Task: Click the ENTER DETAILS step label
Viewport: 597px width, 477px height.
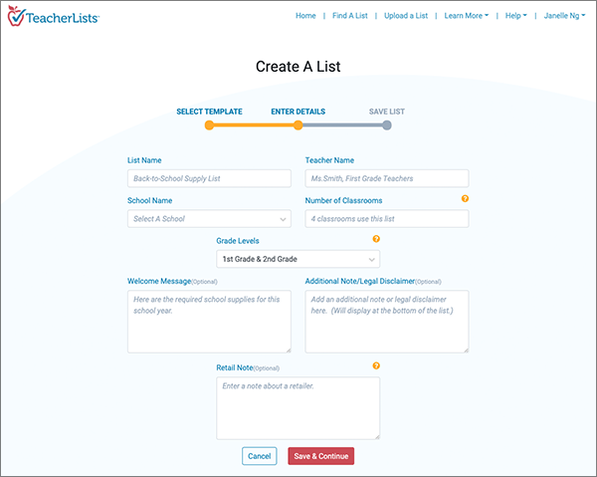Action: click(298, 112)
